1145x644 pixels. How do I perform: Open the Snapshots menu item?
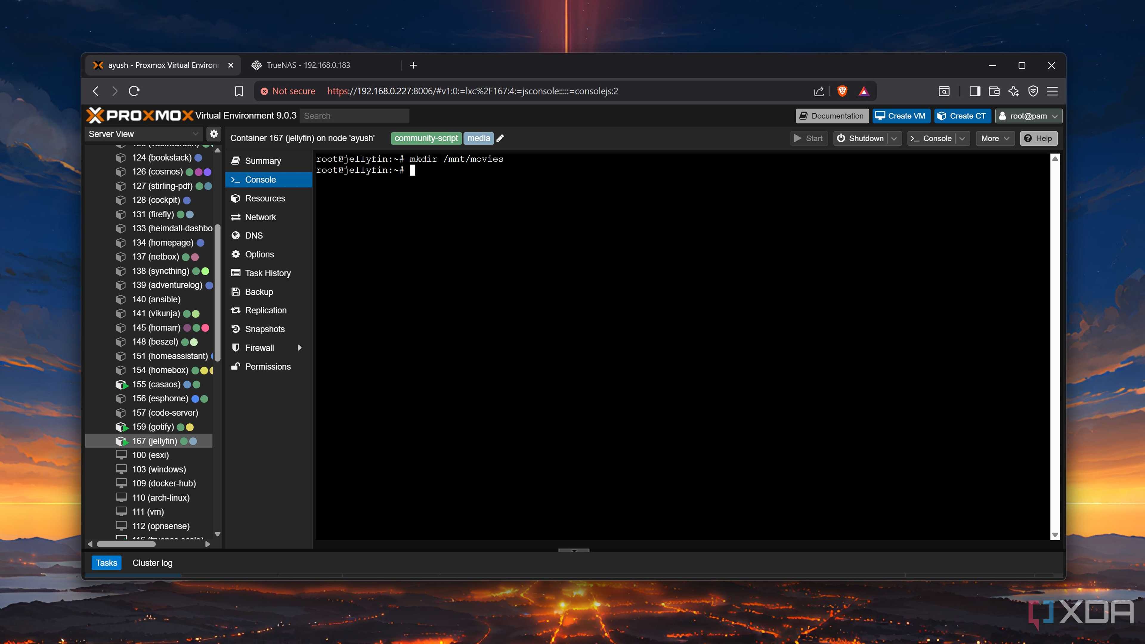point(268,329)
